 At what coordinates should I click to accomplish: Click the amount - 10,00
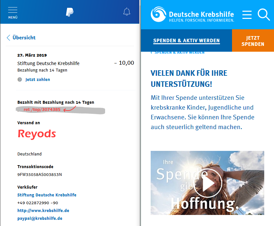(124, 63)
